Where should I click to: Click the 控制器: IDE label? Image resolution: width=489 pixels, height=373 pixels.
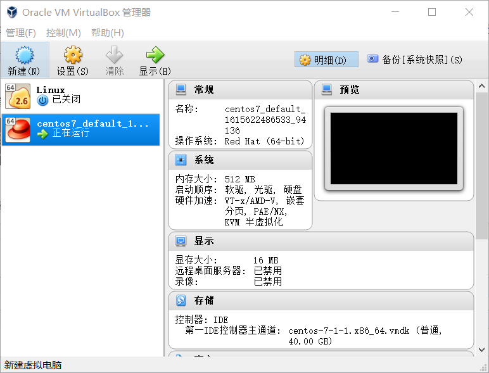(x=201, y=320)
